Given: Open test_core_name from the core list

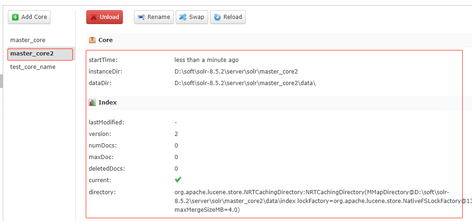Looking at the screenshot, I should [x=33, y=67].
